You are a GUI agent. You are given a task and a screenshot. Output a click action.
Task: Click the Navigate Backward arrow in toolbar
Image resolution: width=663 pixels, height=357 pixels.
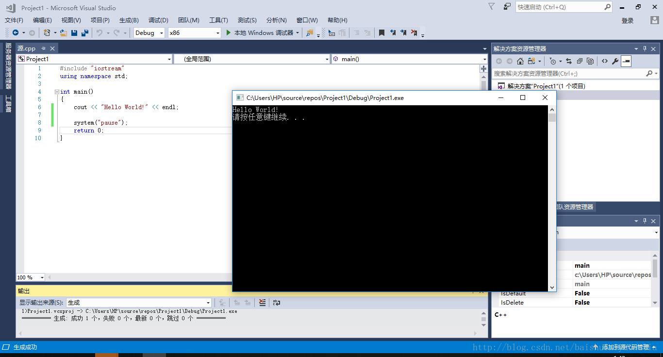[16, 32]
